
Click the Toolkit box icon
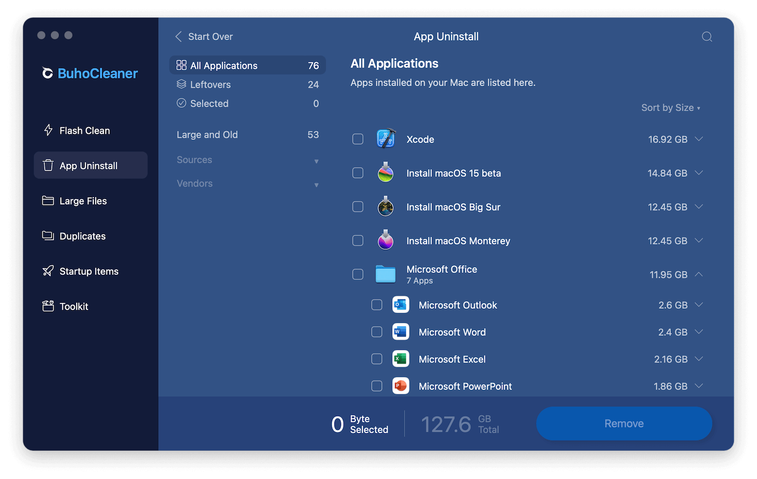tap(48, 306)
